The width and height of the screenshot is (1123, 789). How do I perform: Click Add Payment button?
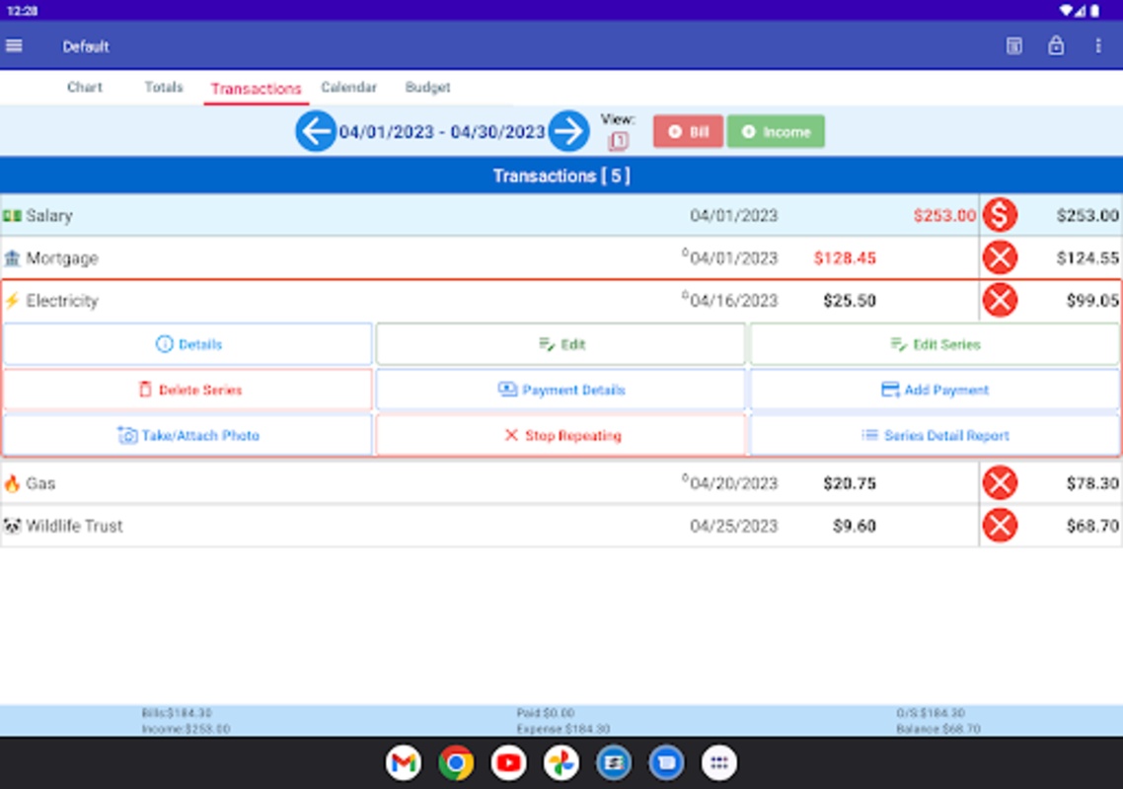[x=935, y=390]
